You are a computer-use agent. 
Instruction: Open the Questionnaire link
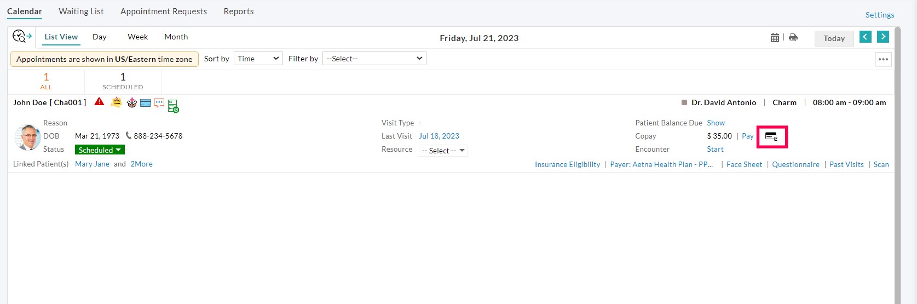tap(795, 164)
